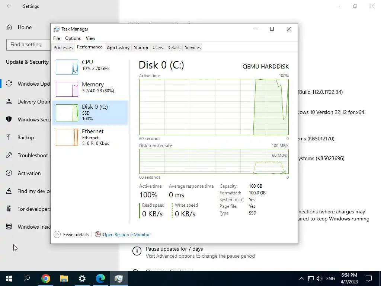Maximize the Task Manager window
381x286 pixels.
[x=272, y=29]
